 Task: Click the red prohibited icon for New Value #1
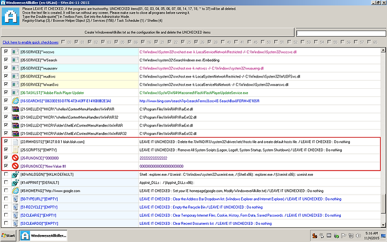click(x=15, y=166)
